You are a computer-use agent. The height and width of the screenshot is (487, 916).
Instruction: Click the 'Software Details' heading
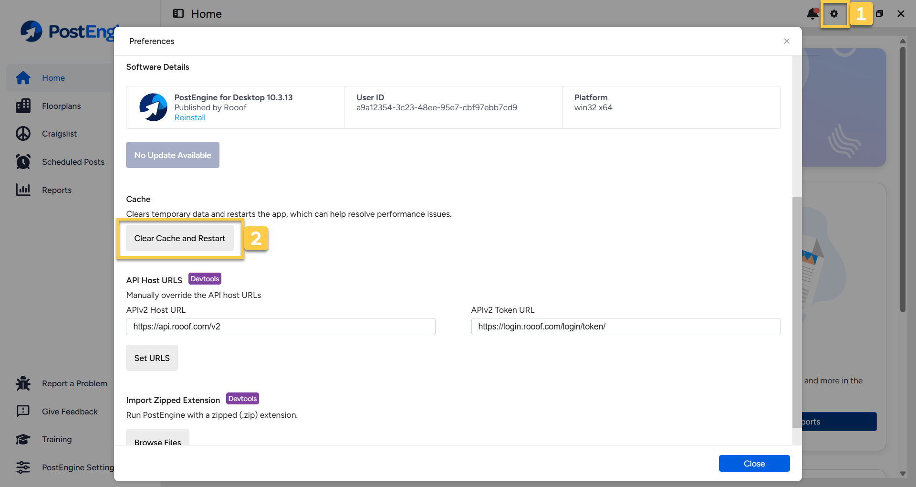pos(157,67)
